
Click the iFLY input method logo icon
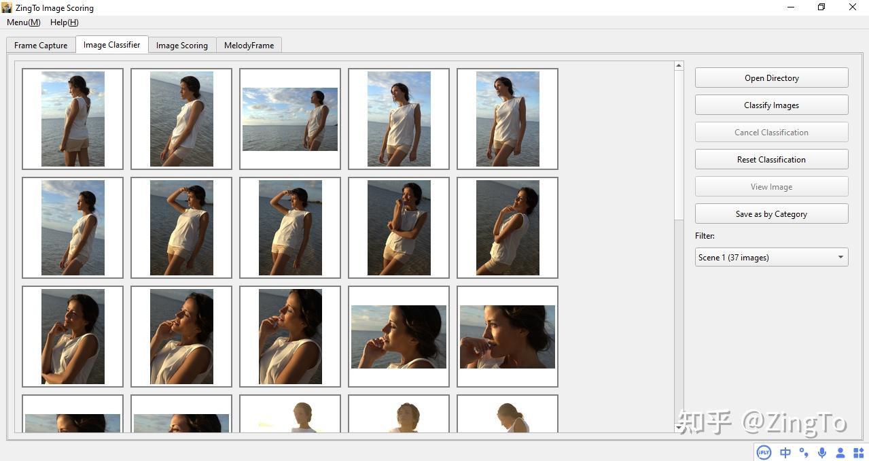click(x=764, y=453)
